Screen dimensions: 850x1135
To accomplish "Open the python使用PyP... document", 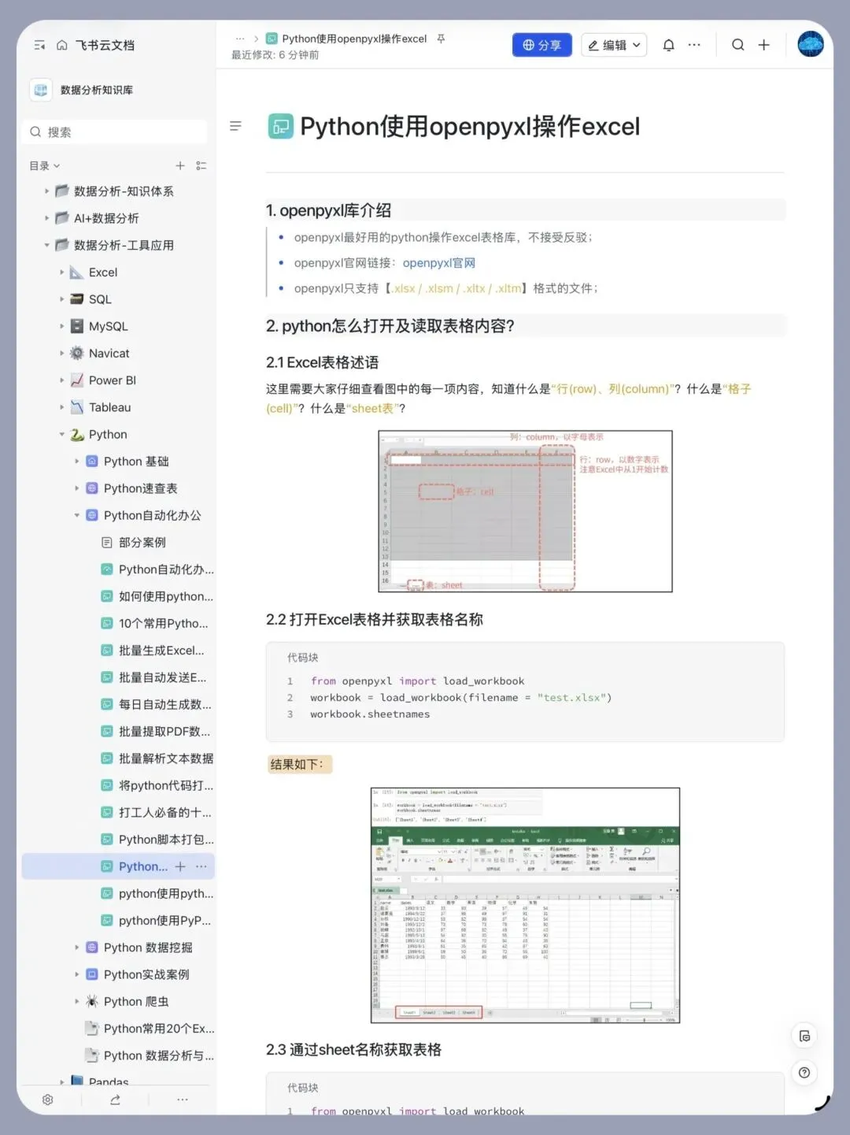I will (164, 921).
